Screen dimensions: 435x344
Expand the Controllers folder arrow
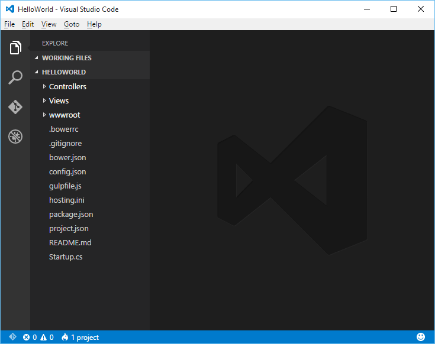click(x=44, y=86)
